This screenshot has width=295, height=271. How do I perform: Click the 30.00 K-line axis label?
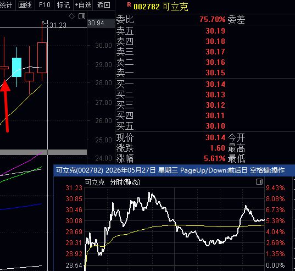103,46
